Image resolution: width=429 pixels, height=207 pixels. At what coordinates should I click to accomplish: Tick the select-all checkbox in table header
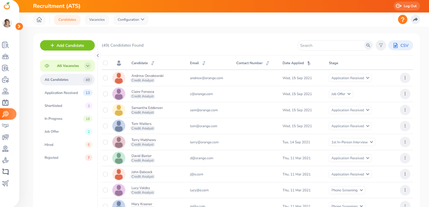[105, 63]
